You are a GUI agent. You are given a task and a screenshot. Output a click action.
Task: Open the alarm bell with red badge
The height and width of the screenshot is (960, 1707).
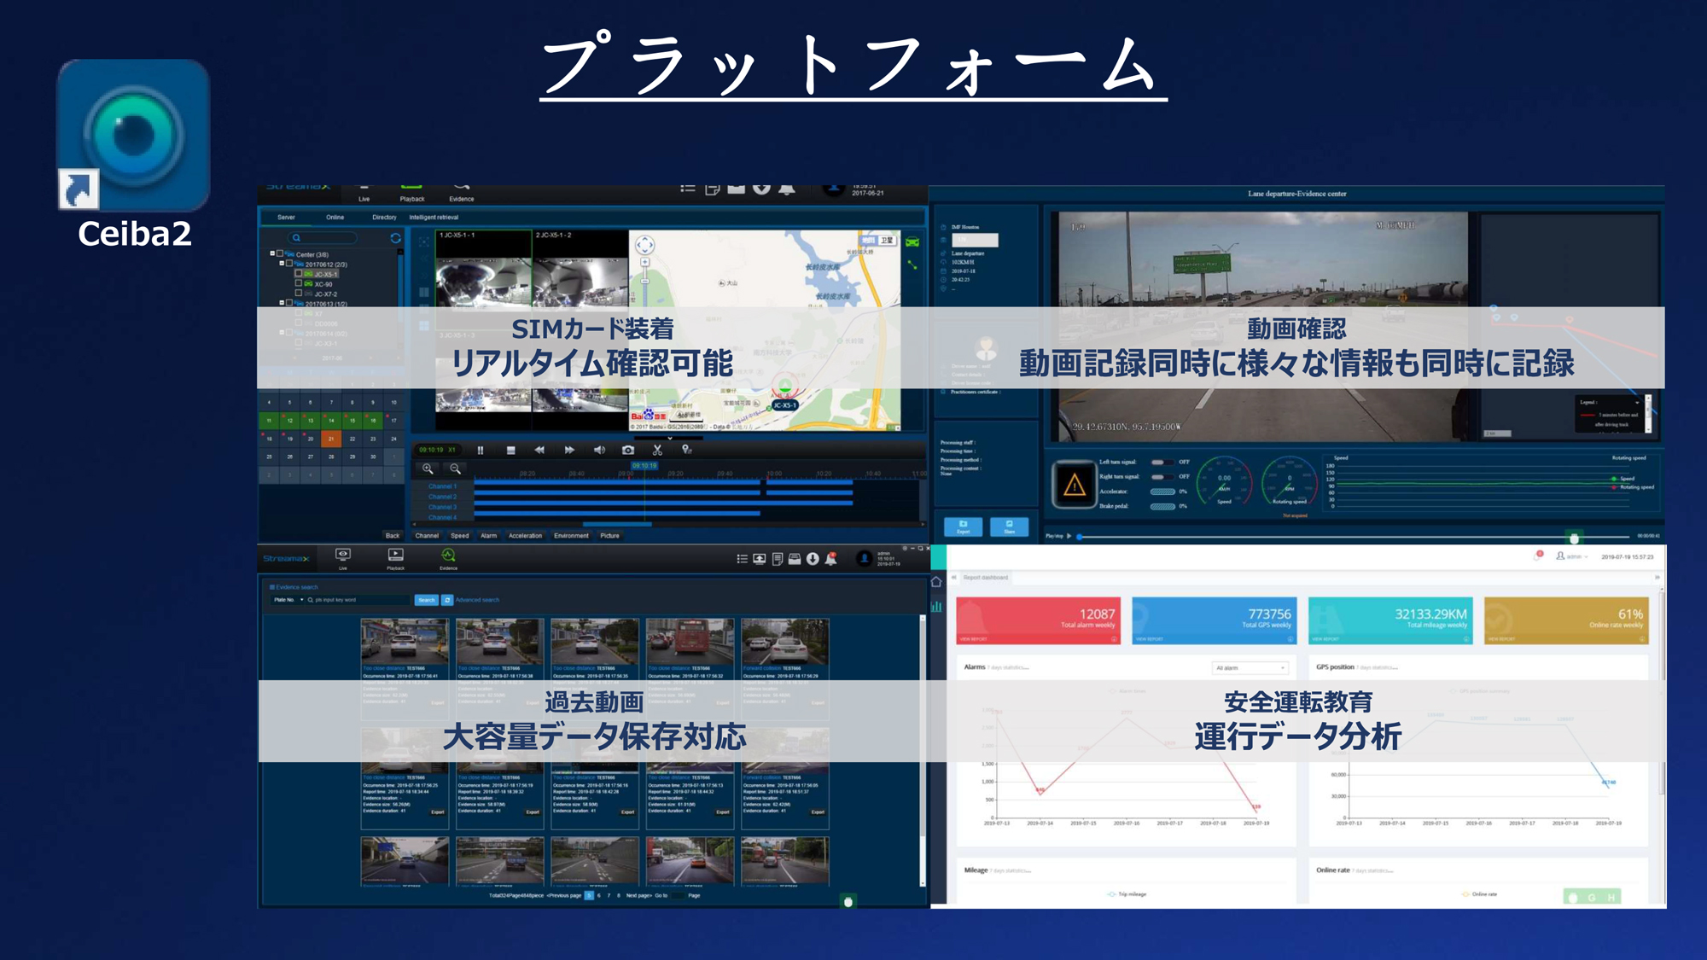coord(830,559)
